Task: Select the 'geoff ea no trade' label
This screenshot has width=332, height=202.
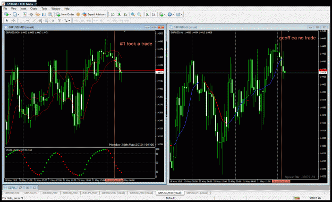Action: (x=297, y=38)
